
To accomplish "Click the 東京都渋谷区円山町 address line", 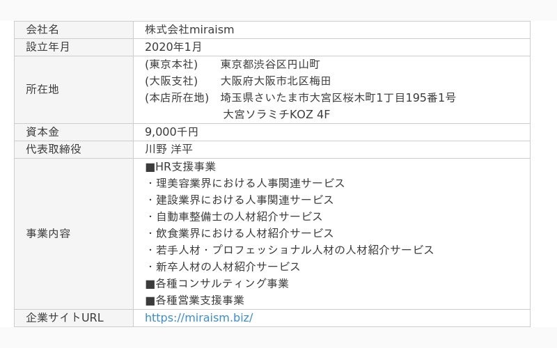I will pos(270,64).
